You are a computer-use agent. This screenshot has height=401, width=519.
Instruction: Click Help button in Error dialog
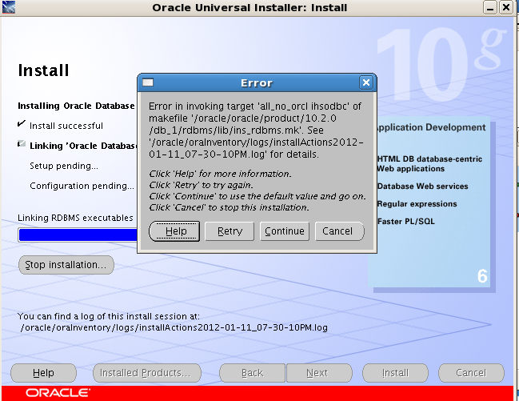pos(174,231)
